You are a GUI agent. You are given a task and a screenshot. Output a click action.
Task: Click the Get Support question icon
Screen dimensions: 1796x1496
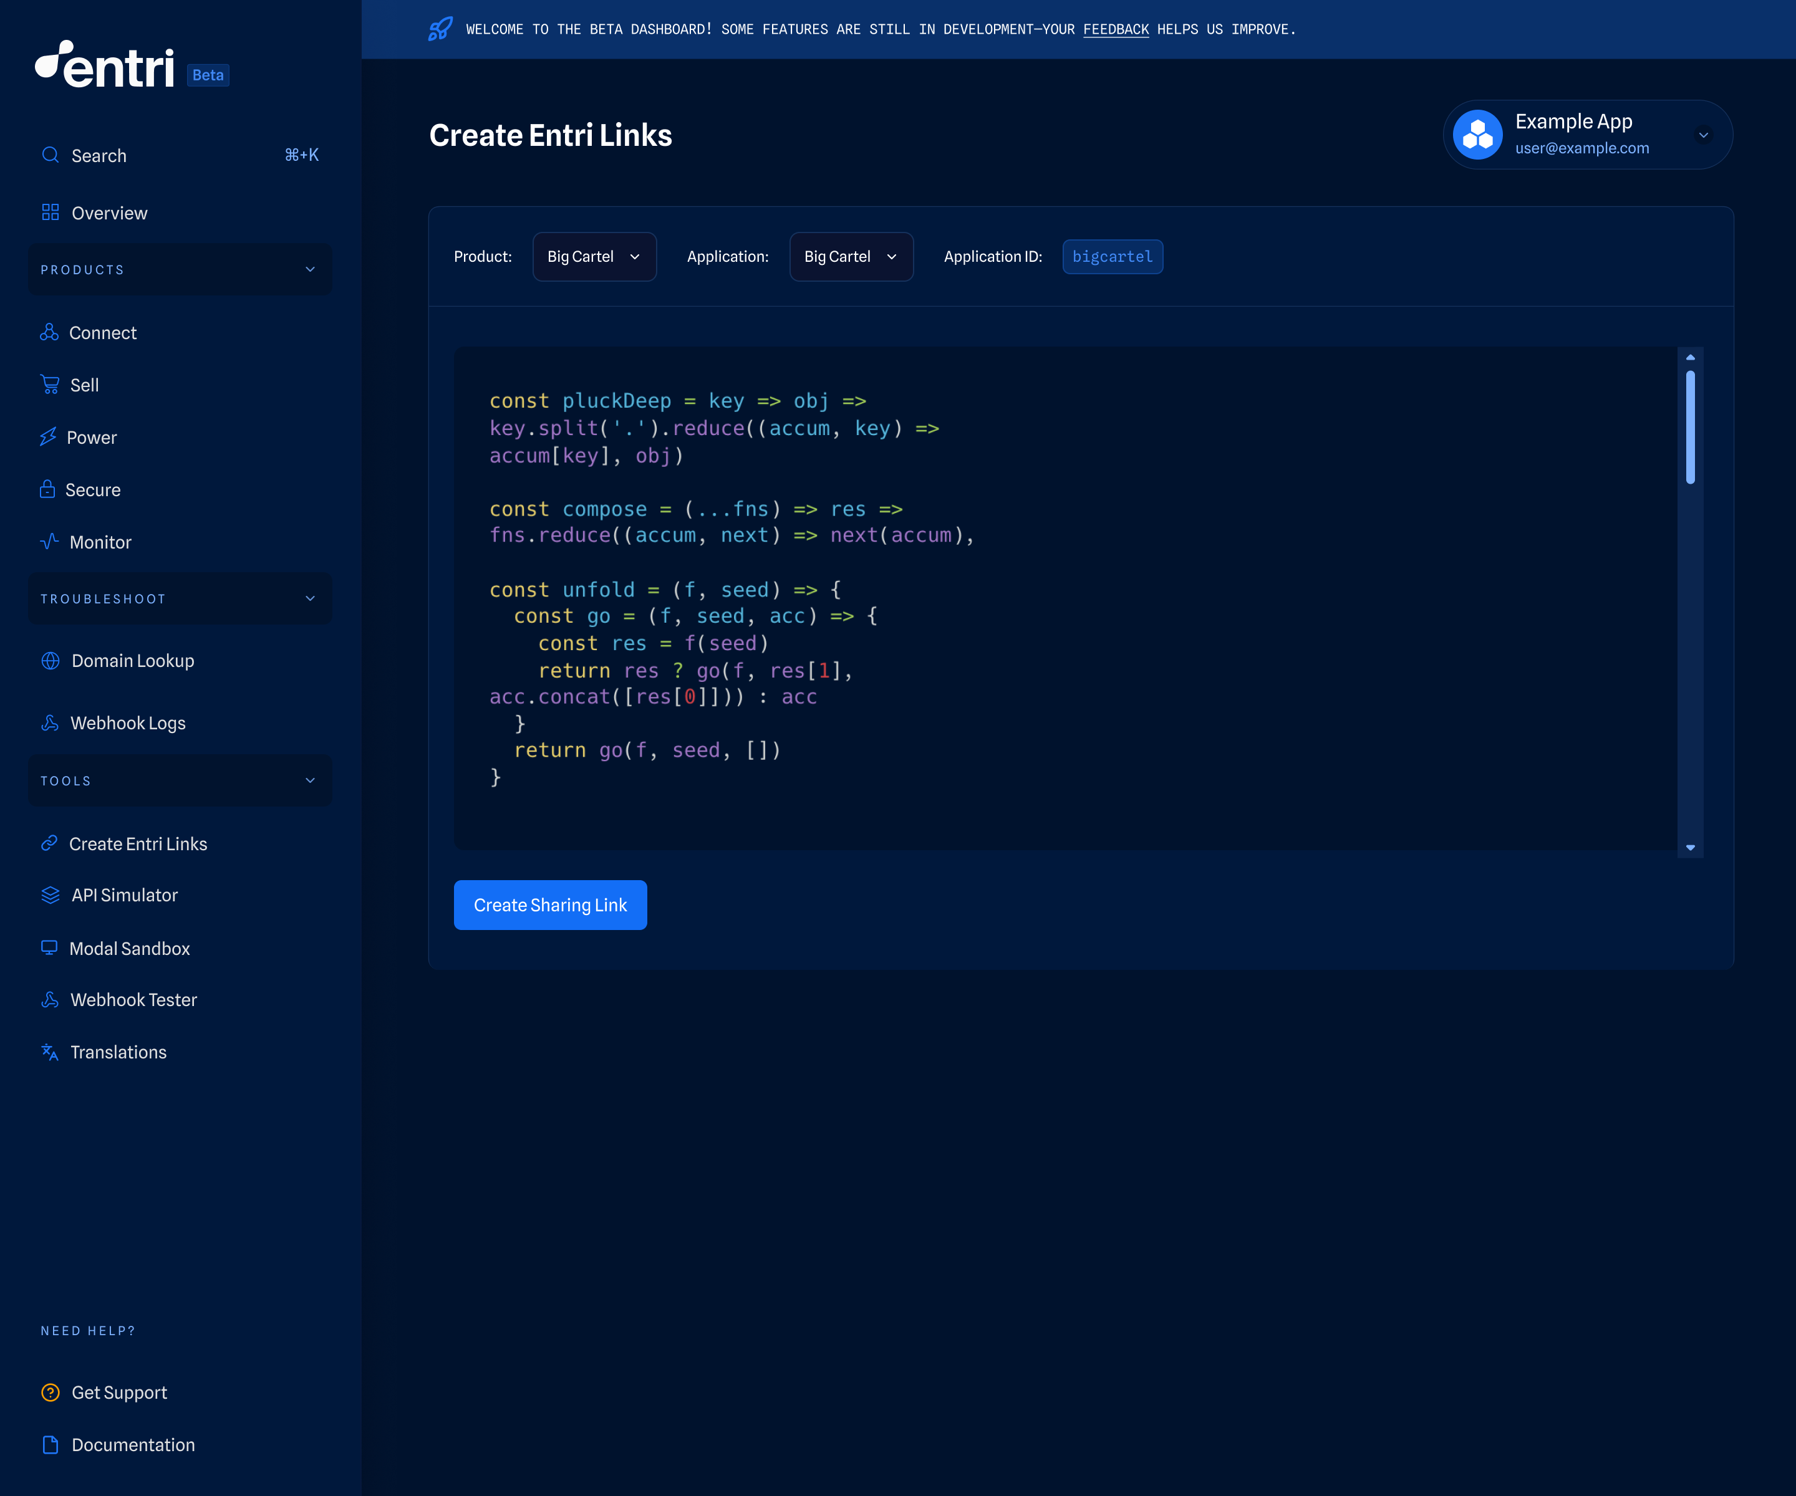click(51, 1393)
